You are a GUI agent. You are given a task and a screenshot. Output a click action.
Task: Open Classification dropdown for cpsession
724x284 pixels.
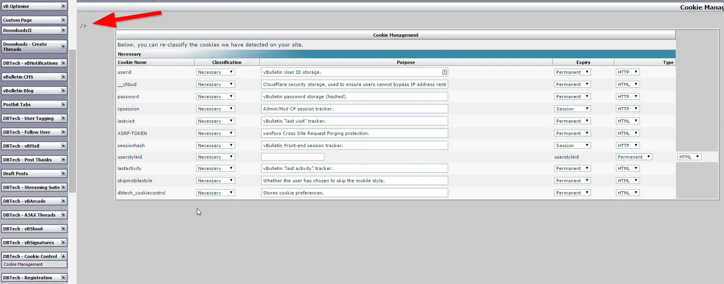[215, 109]
